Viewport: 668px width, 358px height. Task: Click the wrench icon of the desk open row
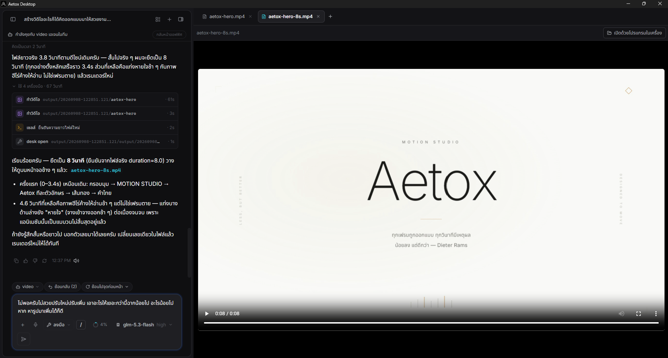(20, 142)
